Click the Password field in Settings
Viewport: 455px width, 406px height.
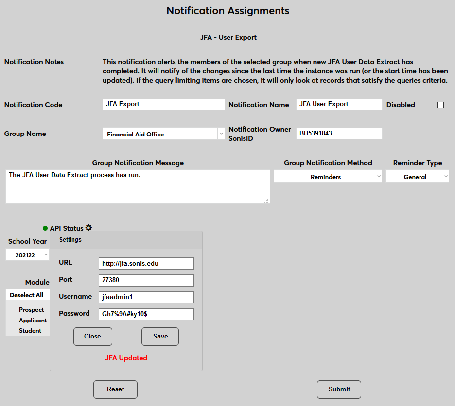point(146,314)
